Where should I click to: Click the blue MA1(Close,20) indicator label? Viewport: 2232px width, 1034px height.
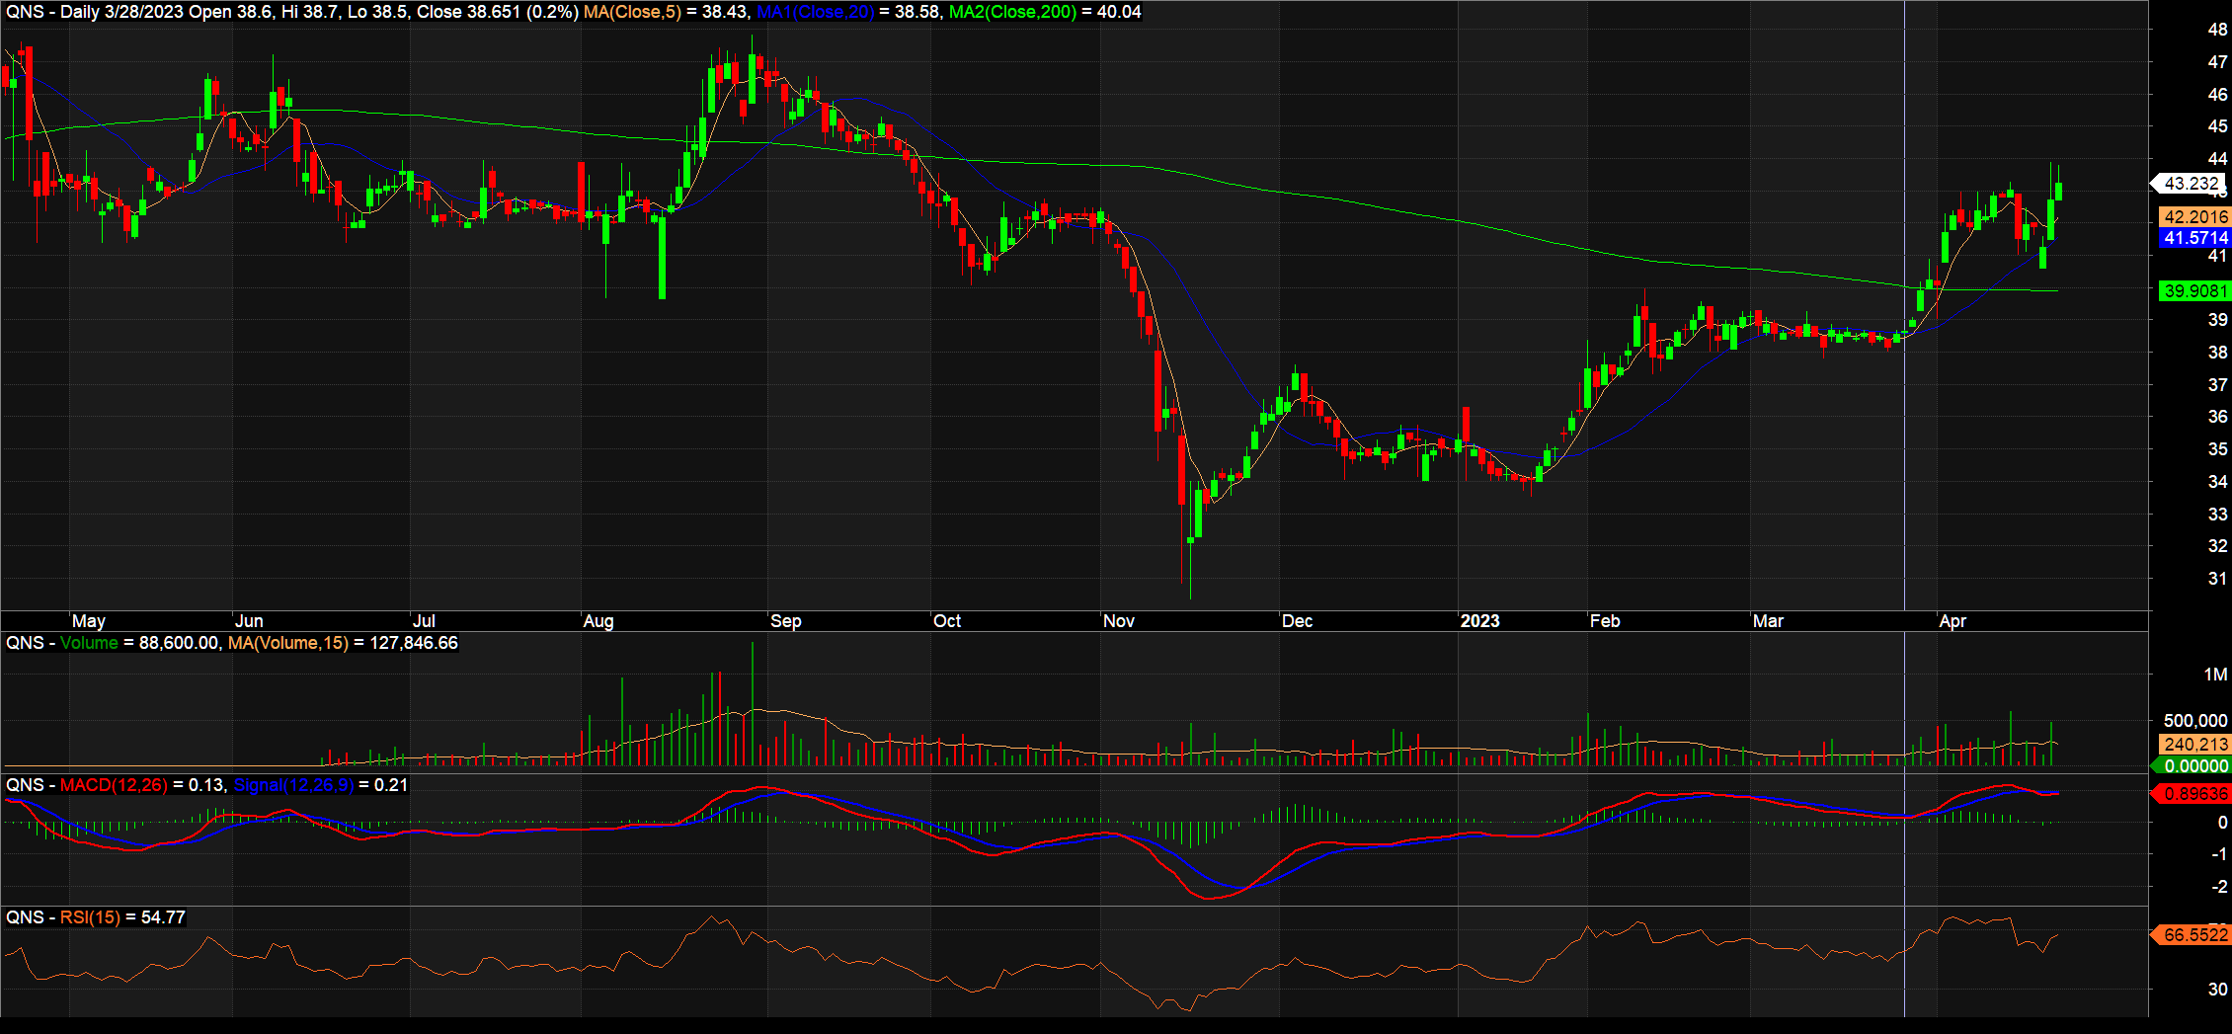click(x=815, y=12)
